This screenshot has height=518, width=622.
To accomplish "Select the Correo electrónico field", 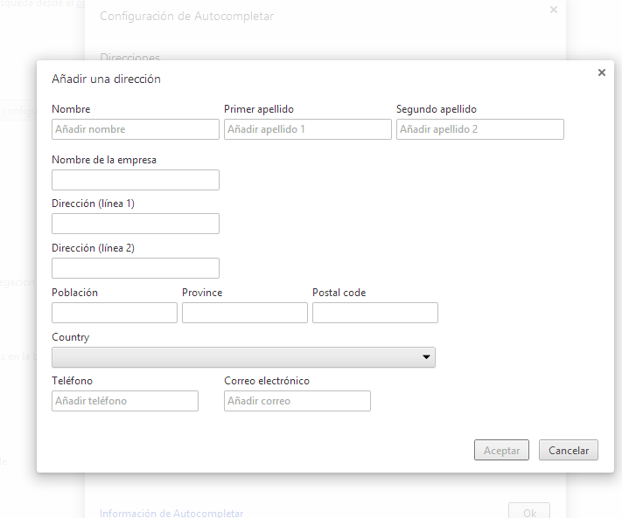I will pos(297,401).
